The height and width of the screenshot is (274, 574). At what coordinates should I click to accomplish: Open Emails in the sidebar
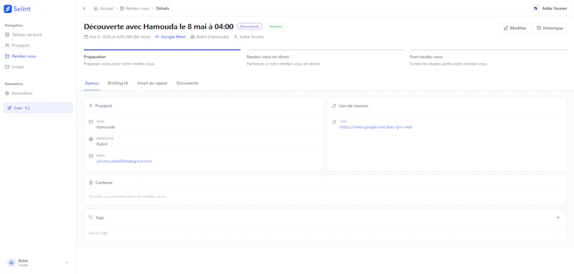point(14,67)
